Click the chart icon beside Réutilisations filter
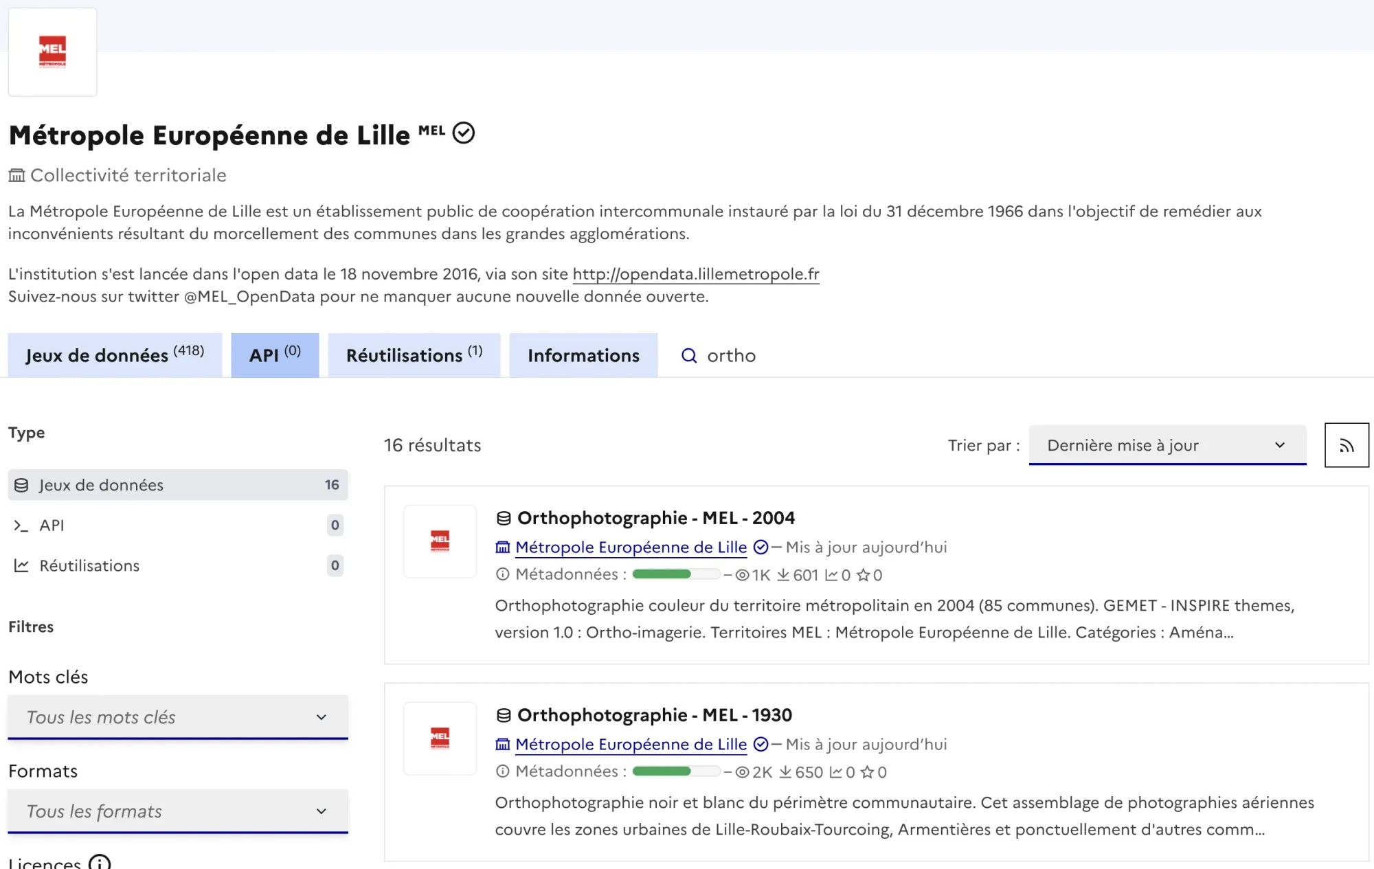The width and height of the screenshot is (1374, 869). [21, 565]
